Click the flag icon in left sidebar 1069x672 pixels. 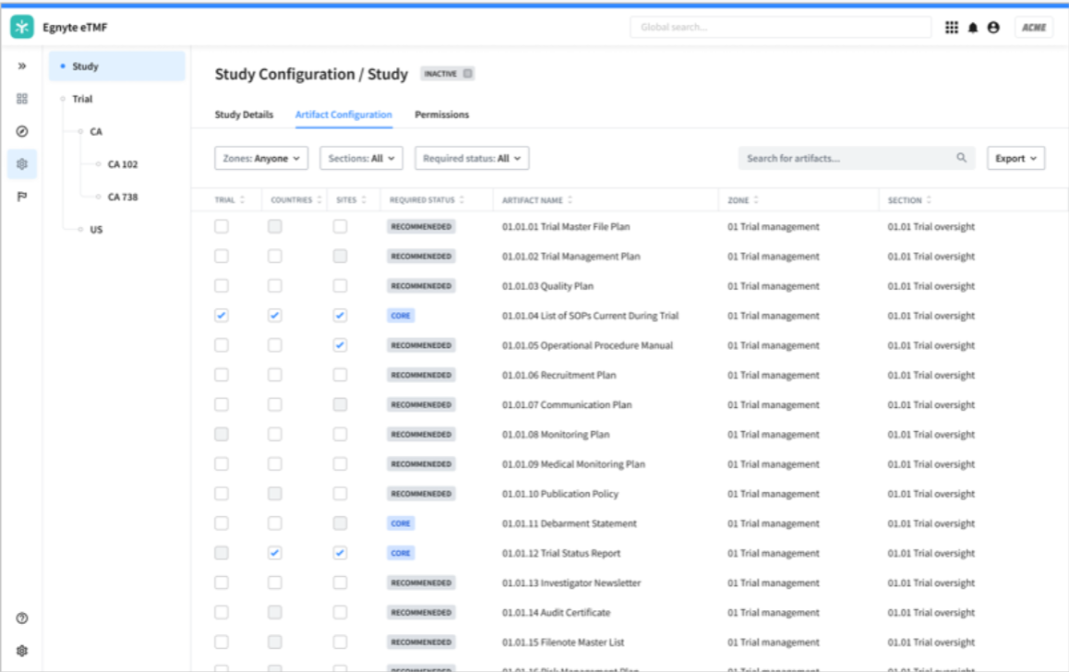[x=22, y=197]
